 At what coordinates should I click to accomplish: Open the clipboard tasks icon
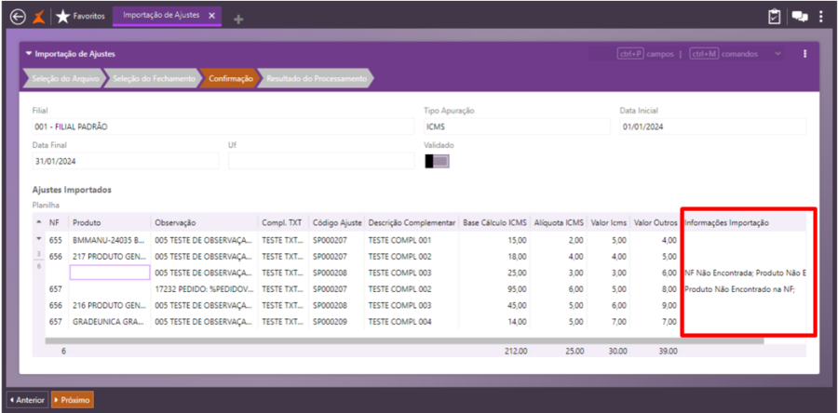click(x=774, y=16)
